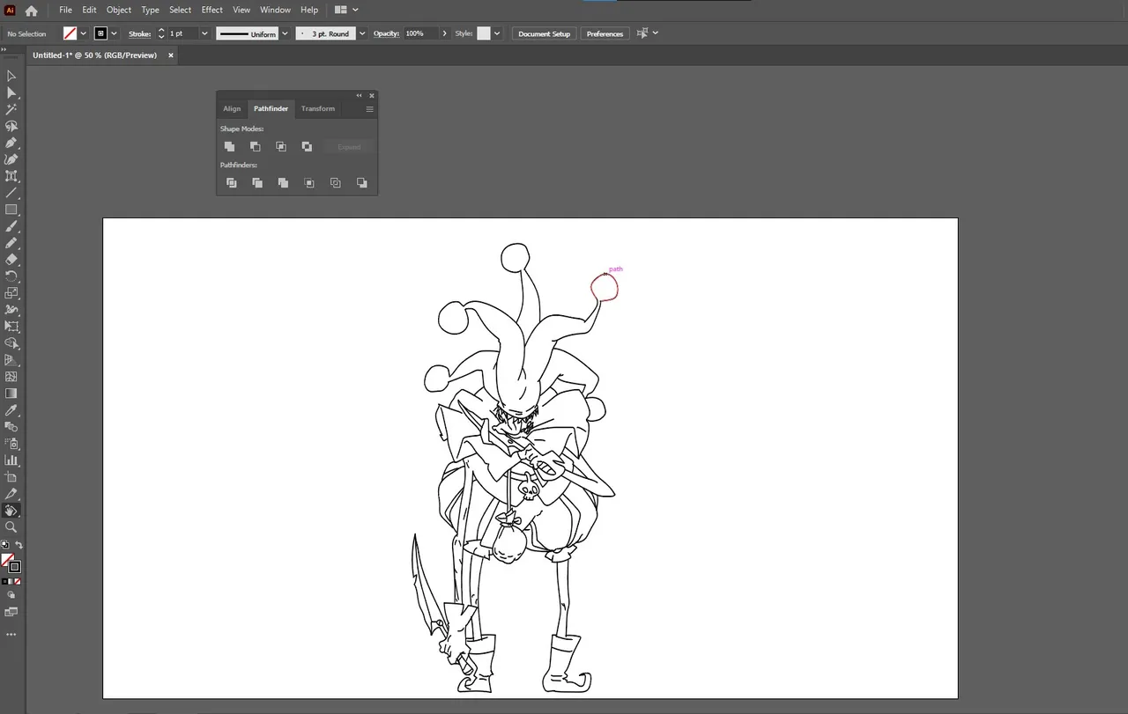
Task: Apply the Minus Back pathfinder
Action: [x=361, y=183]
